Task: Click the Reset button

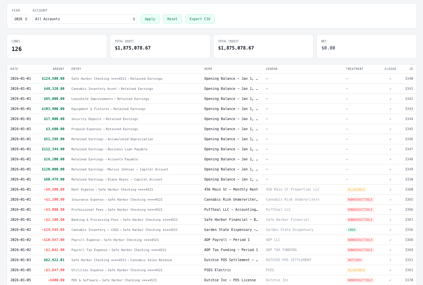Action: (x=172, y=19)
